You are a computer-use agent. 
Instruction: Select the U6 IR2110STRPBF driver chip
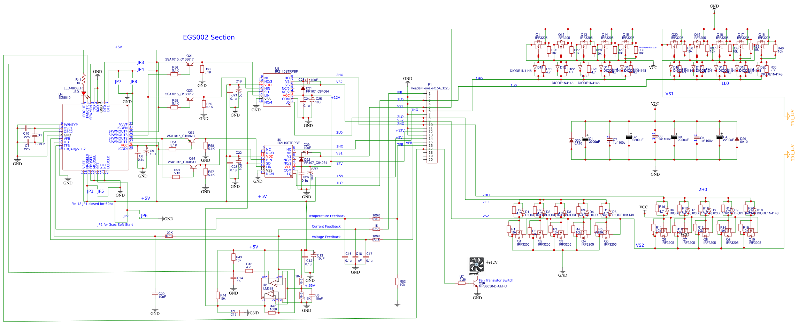tap(279, 161)
